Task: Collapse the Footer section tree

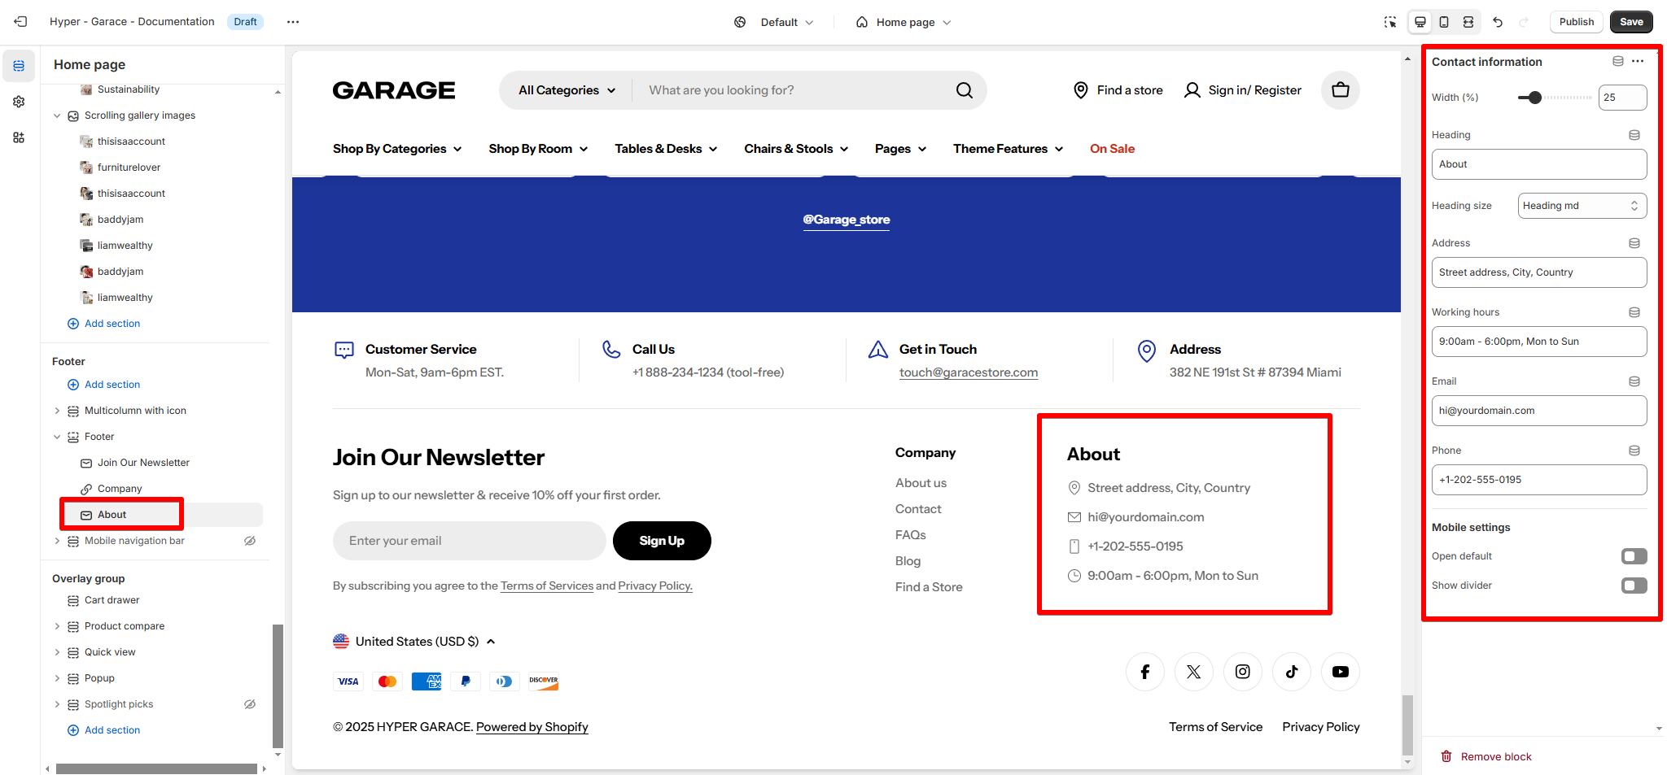Action: (57, 437)
